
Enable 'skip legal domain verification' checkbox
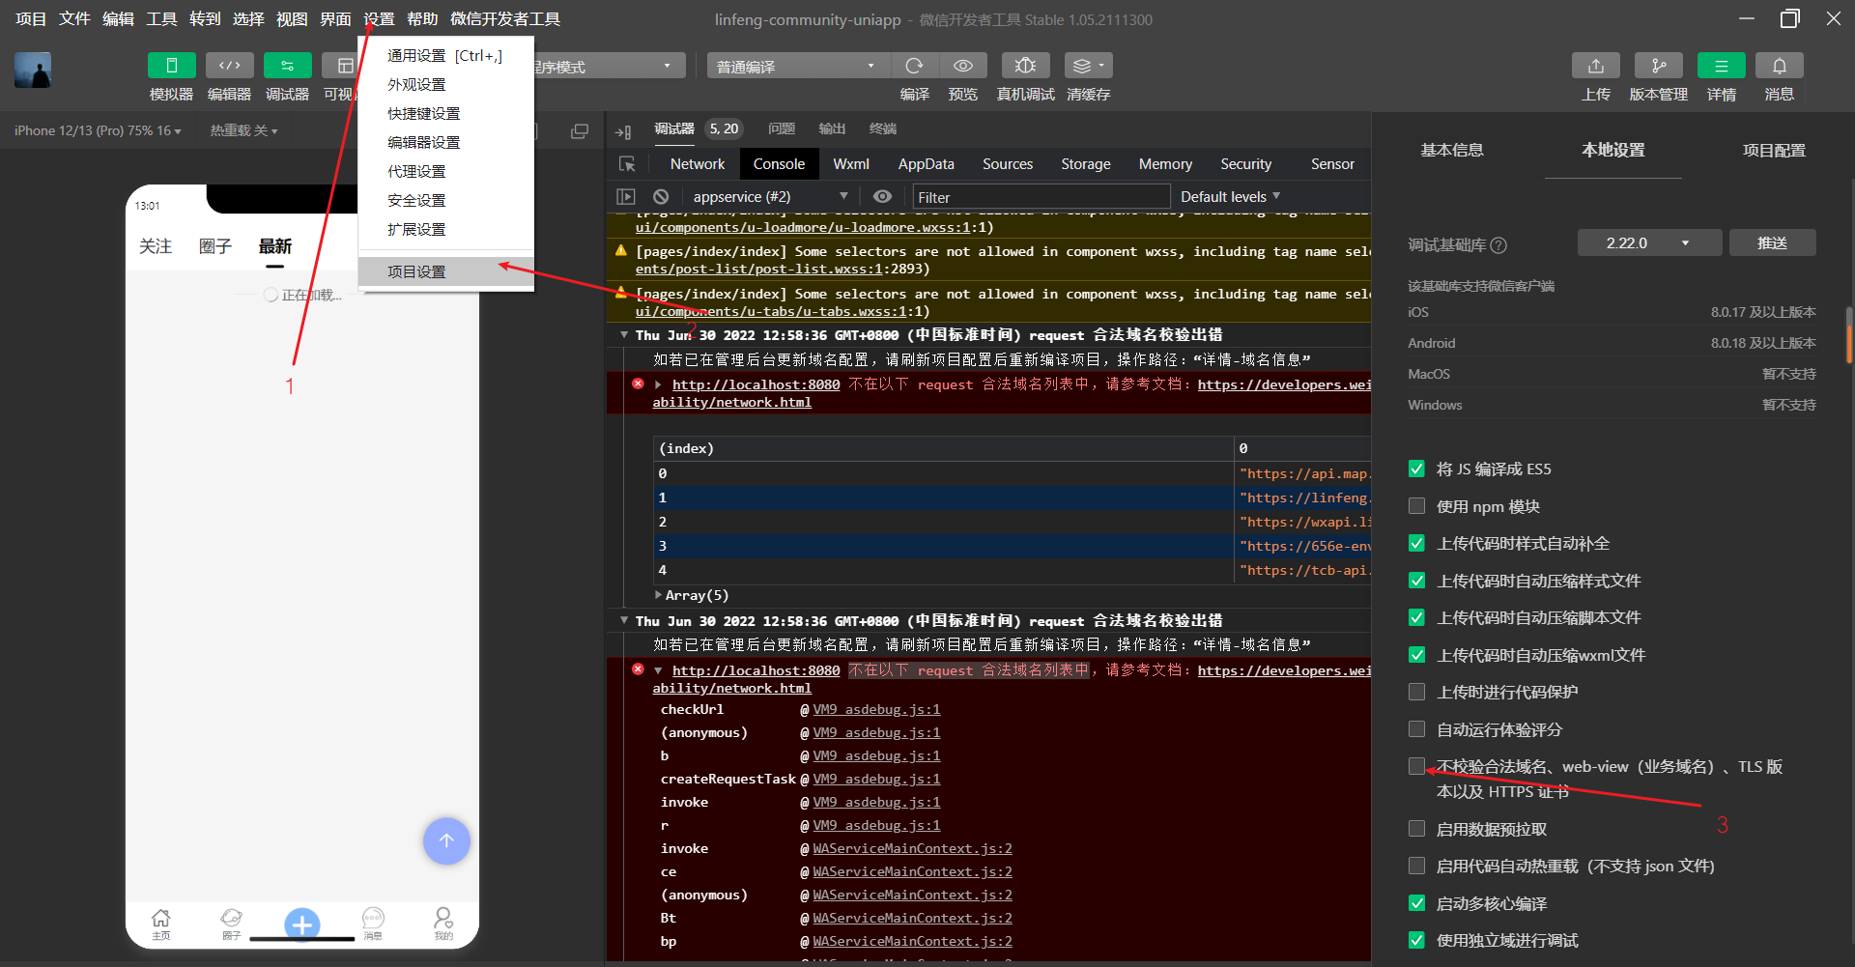pos(1416,767)
